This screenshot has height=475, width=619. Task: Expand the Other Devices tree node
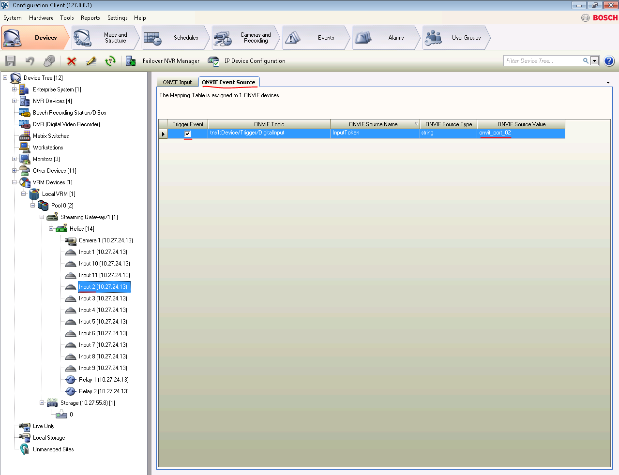14,171
